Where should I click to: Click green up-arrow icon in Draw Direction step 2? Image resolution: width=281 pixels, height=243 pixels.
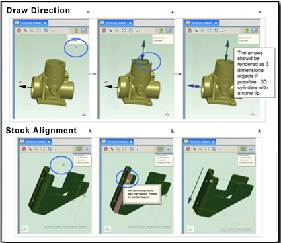click(x=161, y=30)
